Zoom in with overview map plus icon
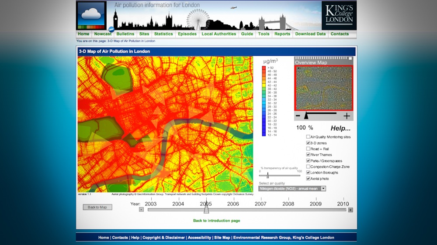Screen dimensions: 437x245 pyautogui.click(x=347, y=116)
